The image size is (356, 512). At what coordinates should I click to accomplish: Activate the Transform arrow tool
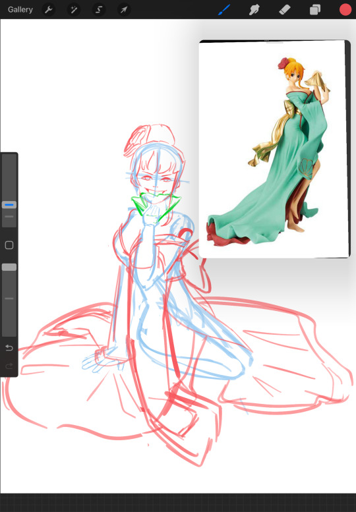point(124,10)
